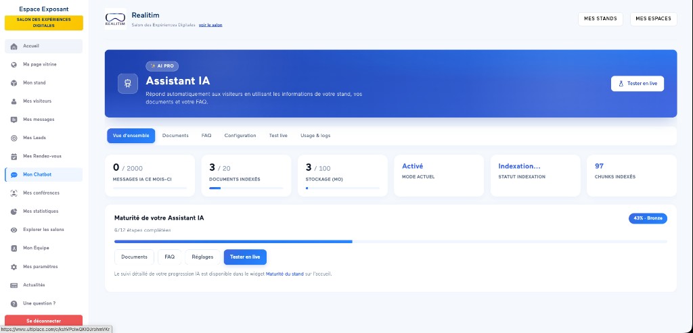Click the target icon for Mes Leads

[14, 138]
